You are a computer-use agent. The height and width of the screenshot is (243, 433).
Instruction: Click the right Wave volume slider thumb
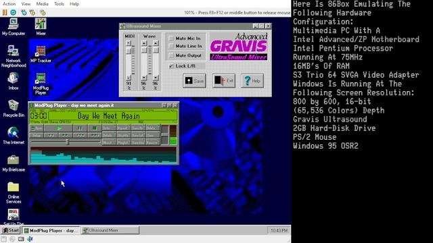click(156, 50)
